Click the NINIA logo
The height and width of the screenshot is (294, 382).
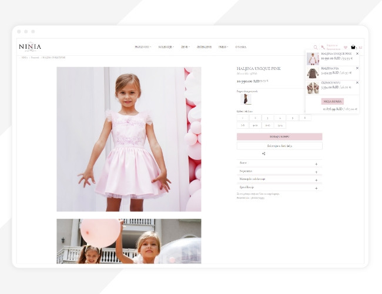pyautogui.click(x=30, y=46)
